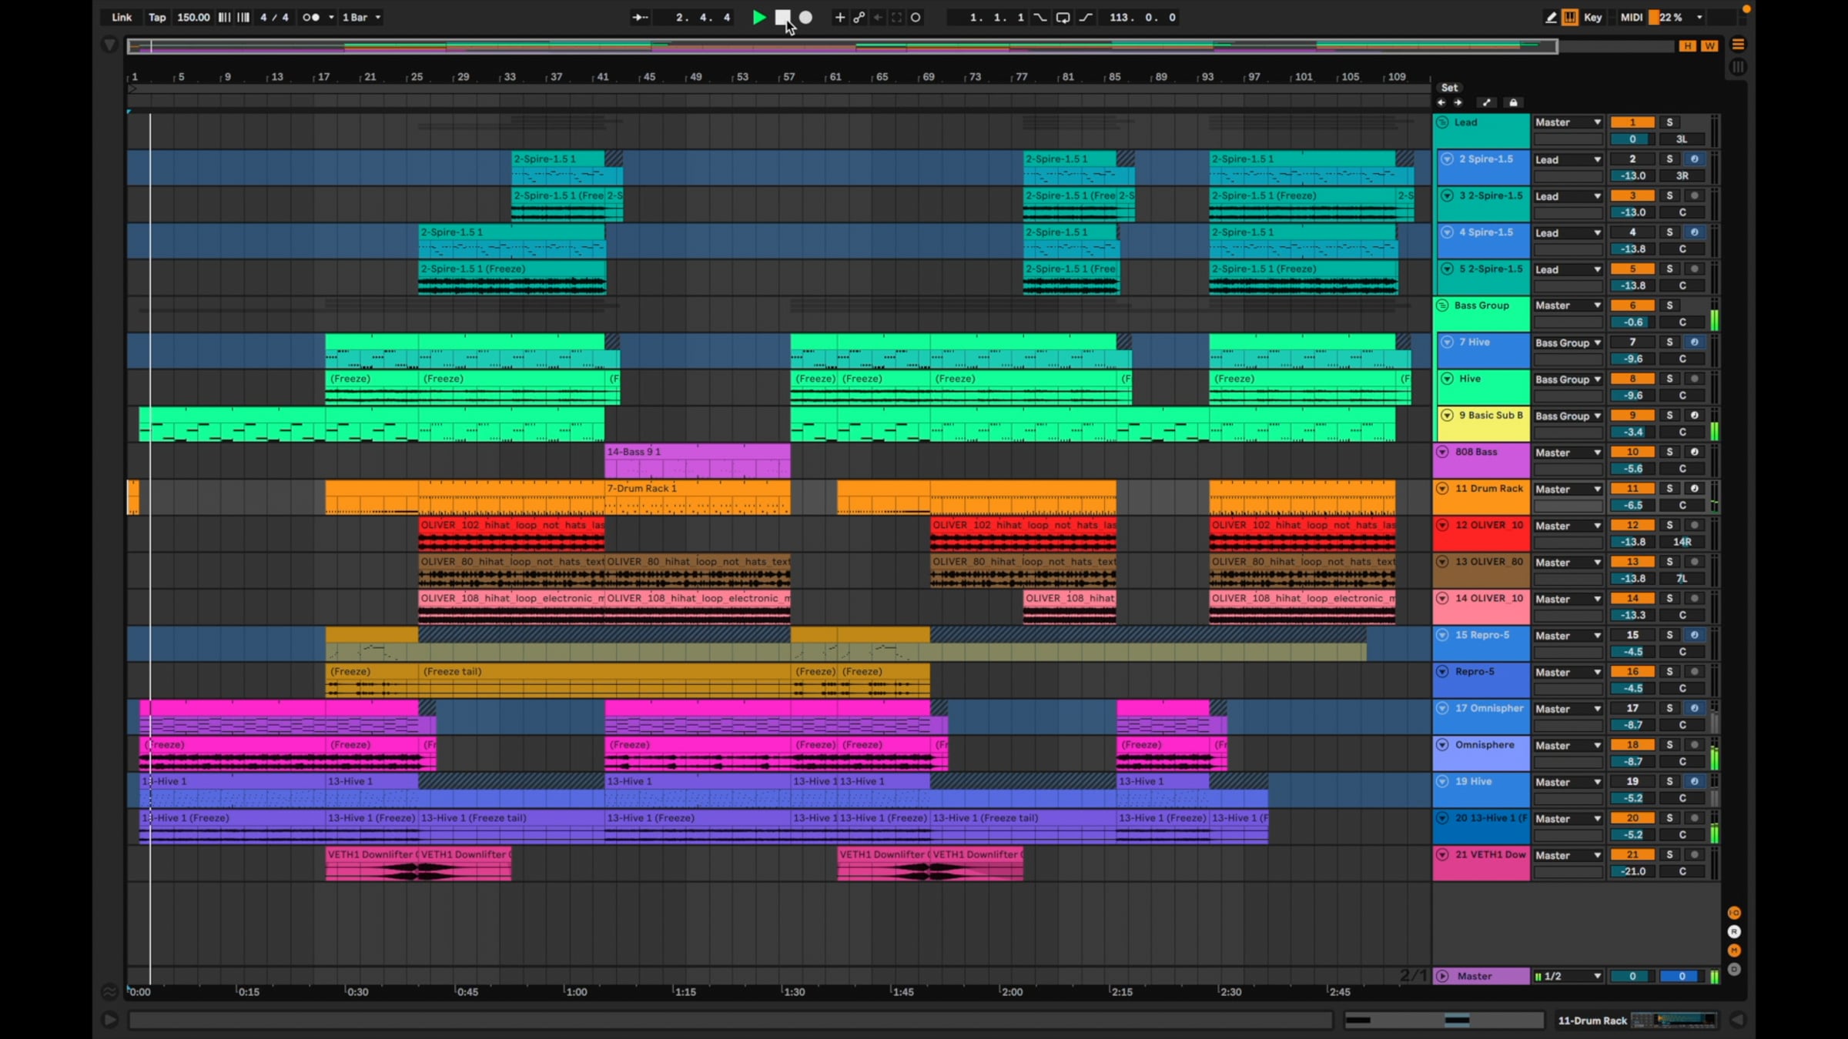Click the Tap tempo button
The image size is (1848, 1039).
[x=157, y=17]
